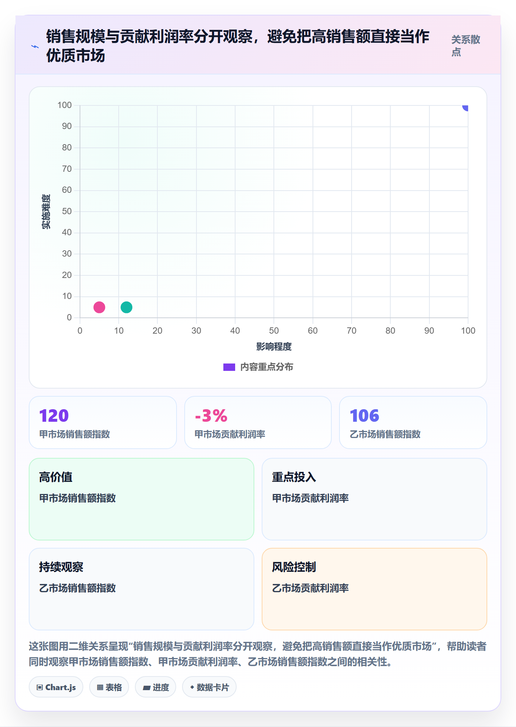Open the 重点投入 quadrant card heading
Image resolution: width=516 pixels, height=727 pixels.
294,477
